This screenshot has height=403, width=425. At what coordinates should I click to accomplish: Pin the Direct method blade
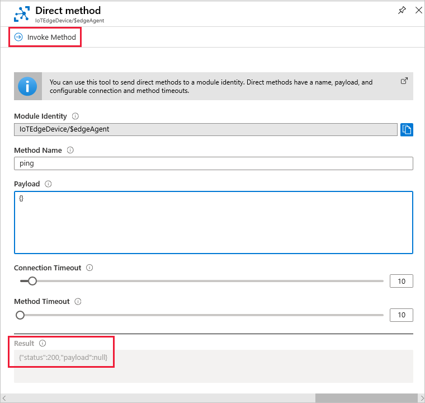pyautogui.click(x=402, y=10)
